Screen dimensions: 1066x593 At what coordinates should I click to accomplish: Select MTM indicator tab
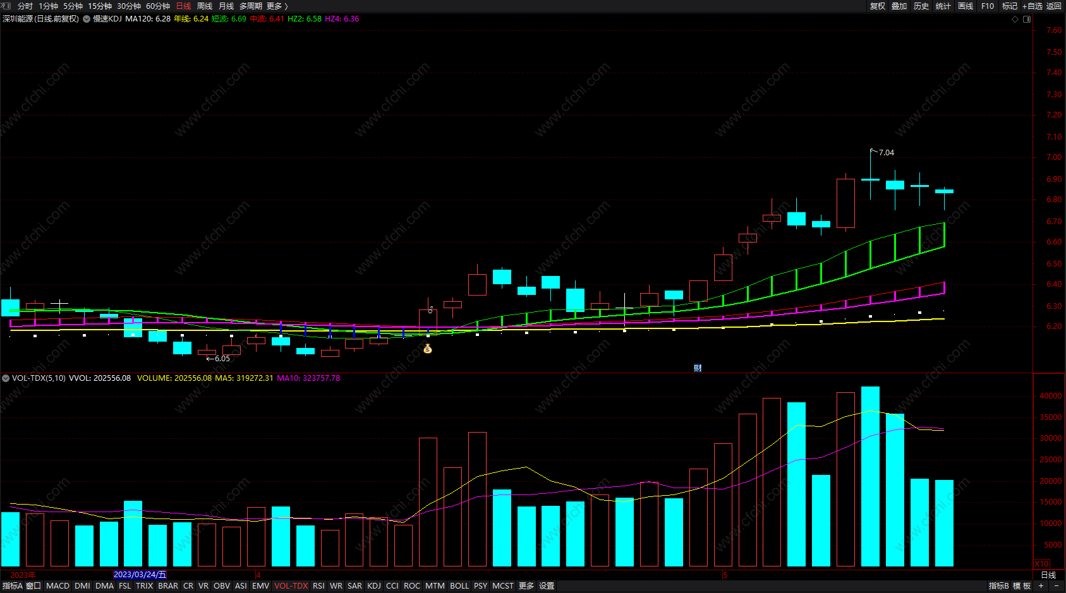click(x=435, y=586)
